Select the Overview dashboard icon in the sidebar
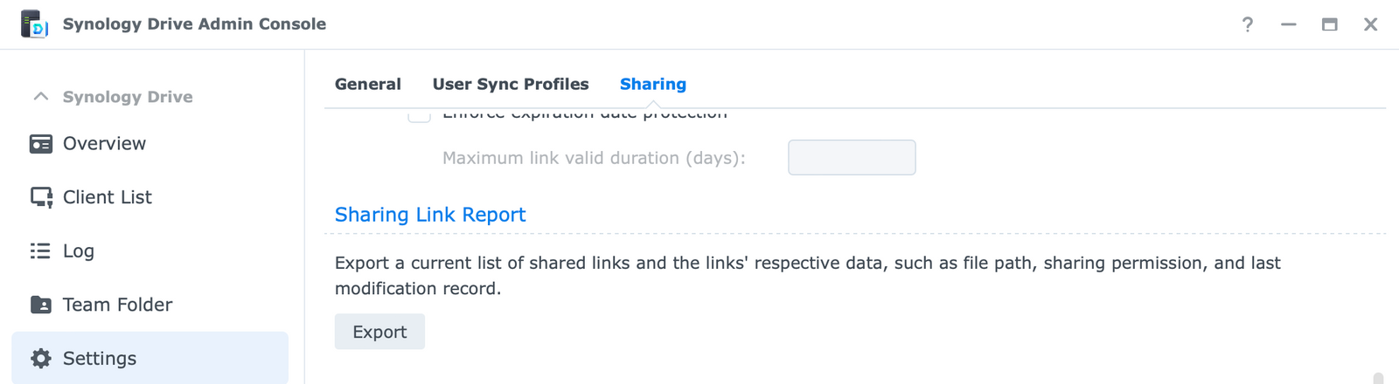1399x384 pixels. click(x=41, y=144)
